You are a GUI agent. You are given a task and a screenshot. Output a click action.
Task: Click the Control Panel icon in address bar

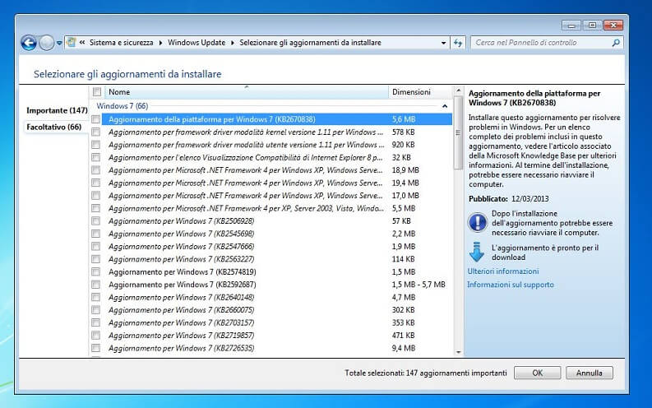(x=72, y=43)
